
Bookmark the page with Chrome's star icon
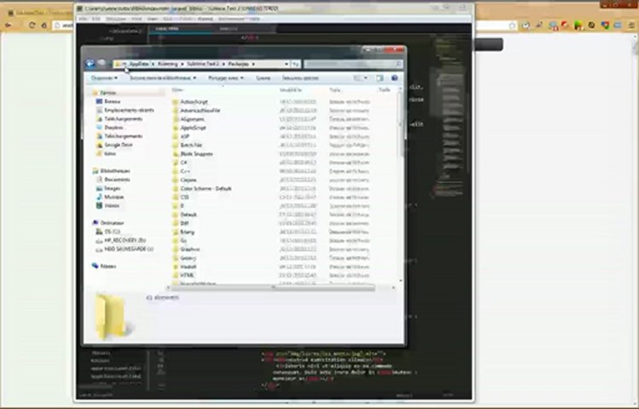(512, 25)
